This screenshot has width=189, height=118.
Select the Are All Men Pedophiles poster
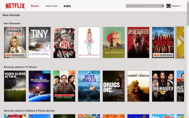pos(89,42)
